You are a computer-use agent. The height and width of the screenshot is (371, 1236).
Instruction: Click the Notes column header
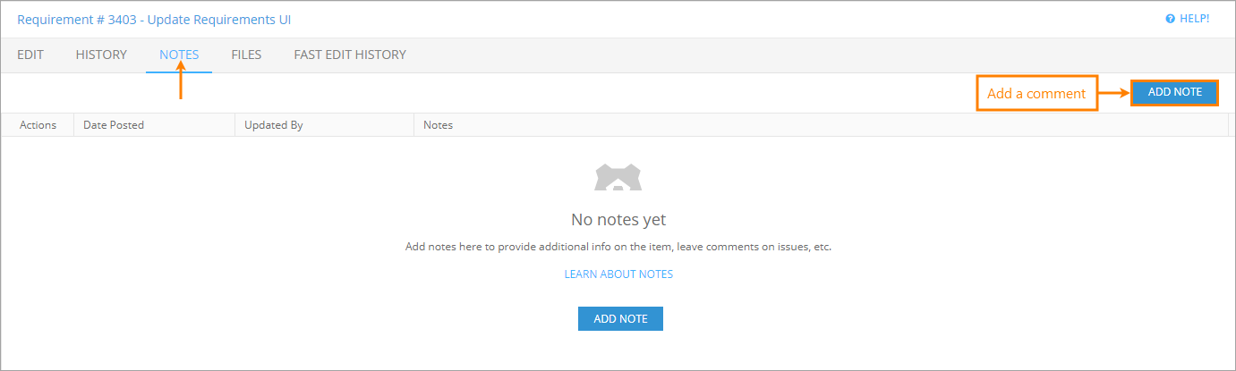coord(821,125)
